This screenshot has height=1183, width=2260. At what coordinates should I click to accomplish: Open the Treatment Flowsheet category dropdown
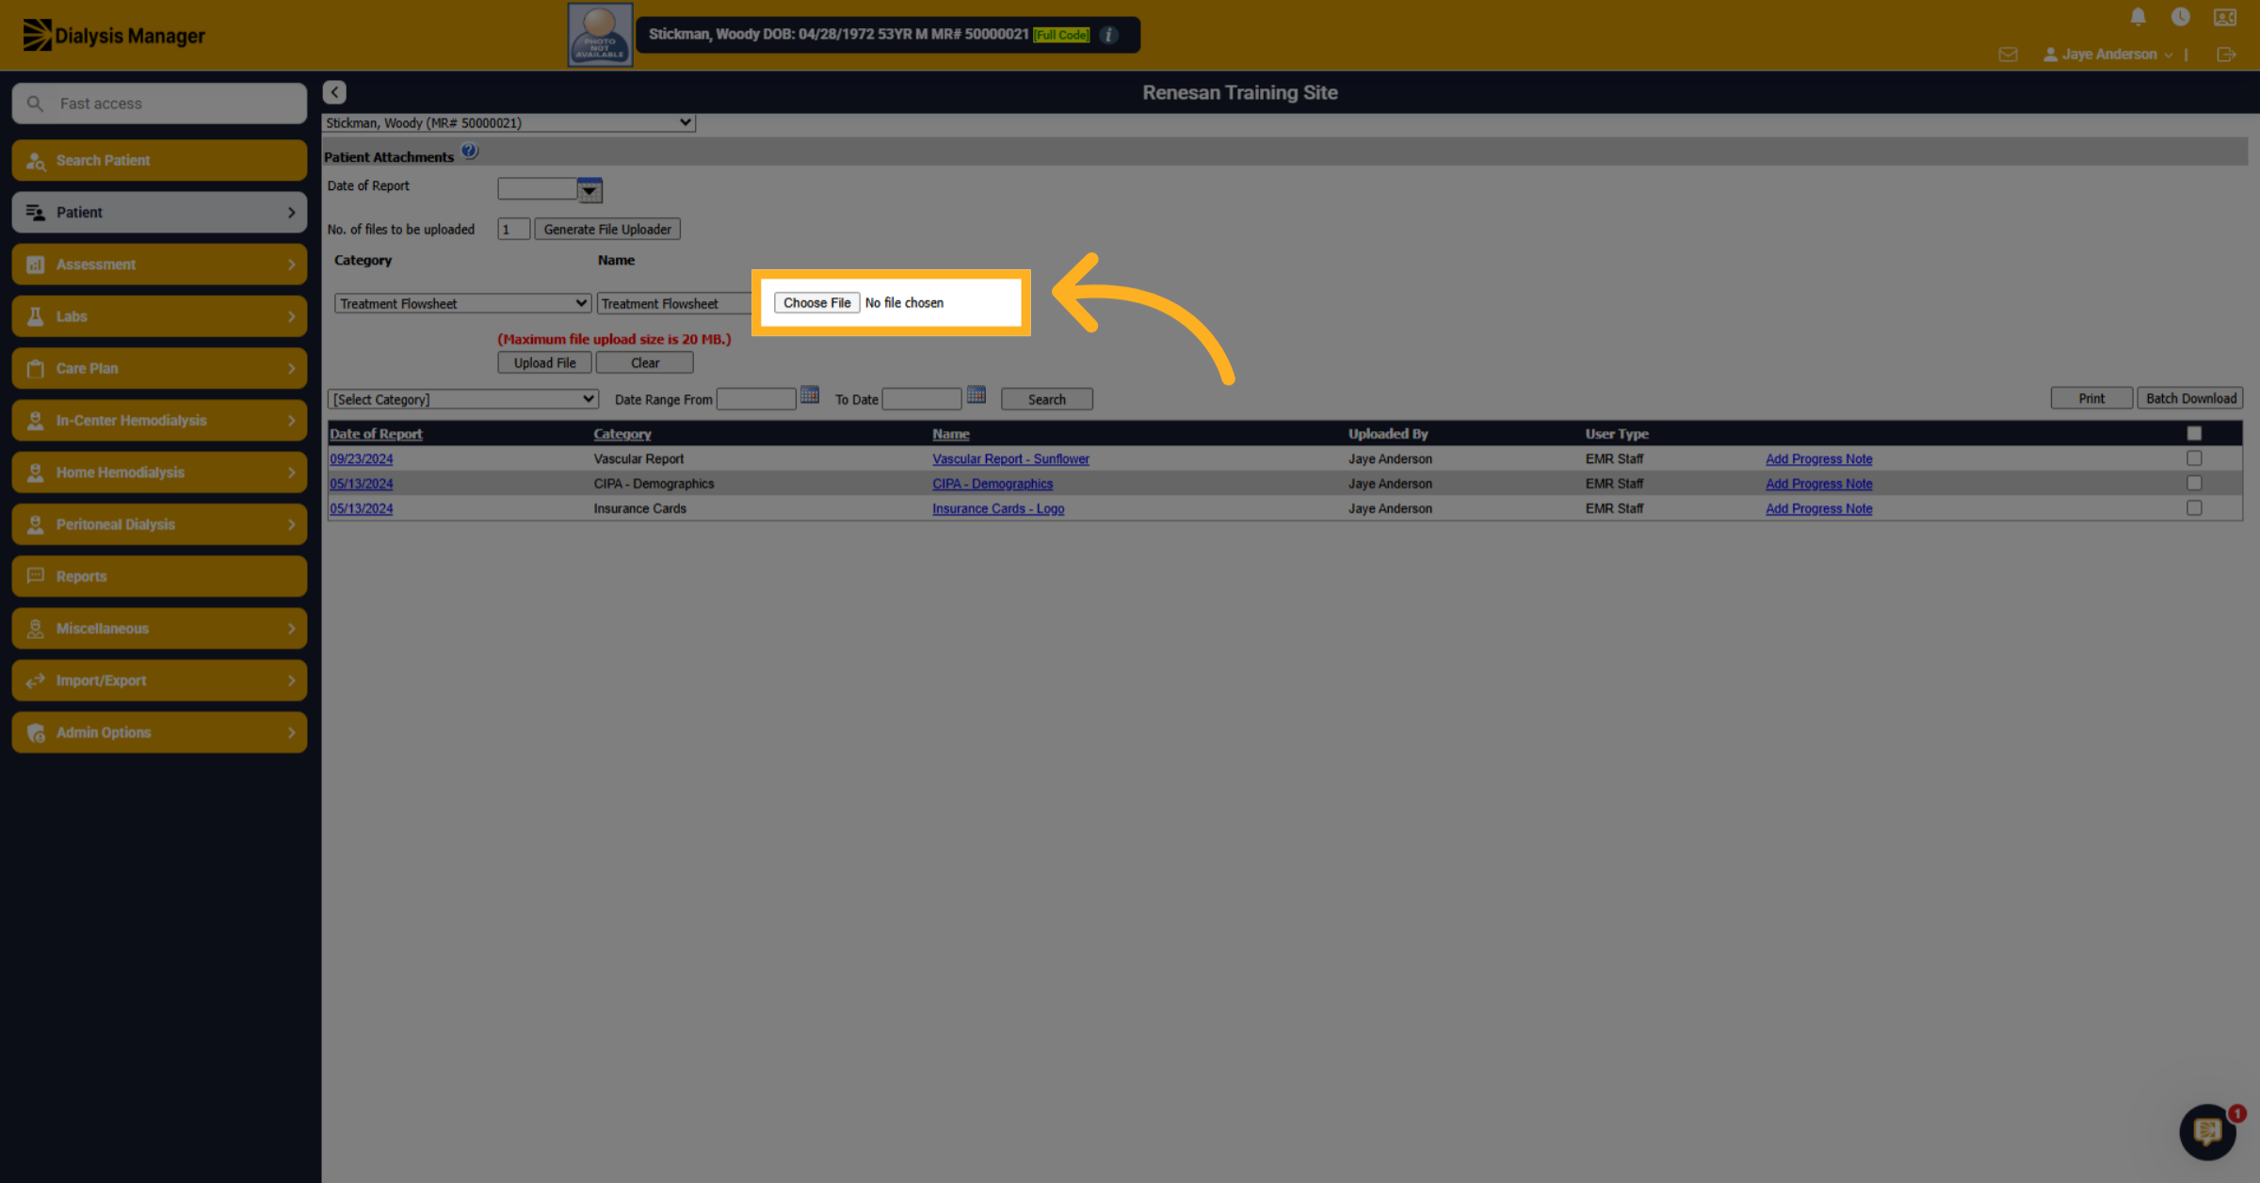pyautogui.click(x=462, y=303)
